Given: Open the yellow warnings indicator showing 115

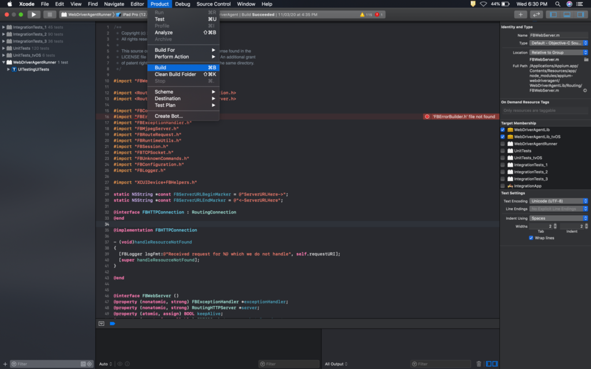Looking at the screenshot, I should pos(365,14).
